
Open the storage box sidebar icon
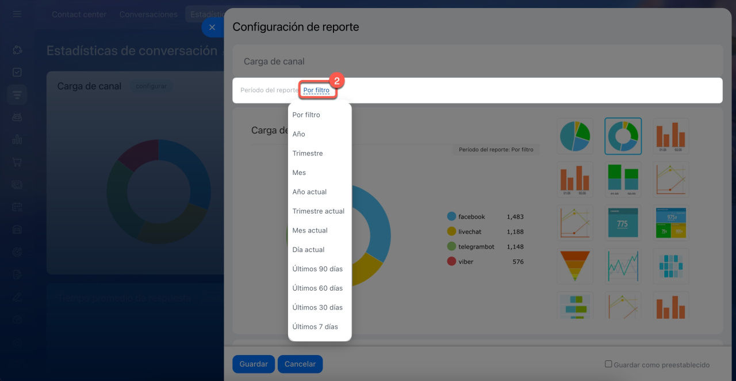[17, 229]
